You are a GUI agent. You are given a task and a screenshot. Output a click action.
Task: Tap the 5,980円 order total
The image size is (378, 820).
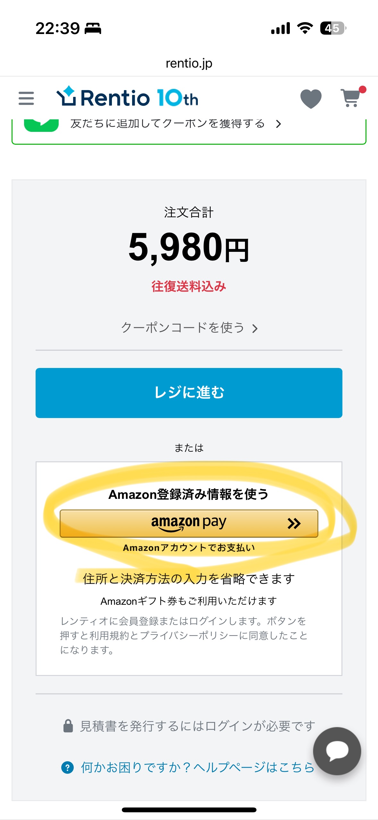[189, 247]
